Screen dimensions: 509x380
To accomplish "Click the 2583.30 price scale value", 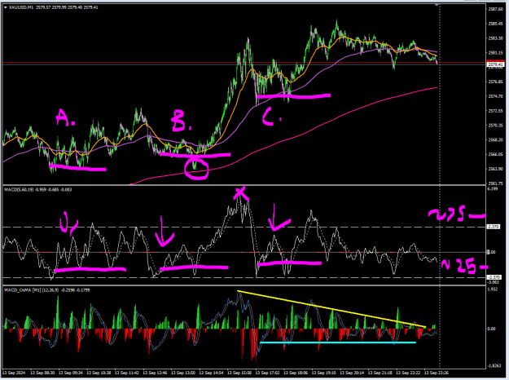I will (x=495, y=38).
